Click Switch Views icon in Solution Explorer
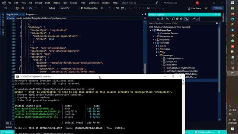 162,19
